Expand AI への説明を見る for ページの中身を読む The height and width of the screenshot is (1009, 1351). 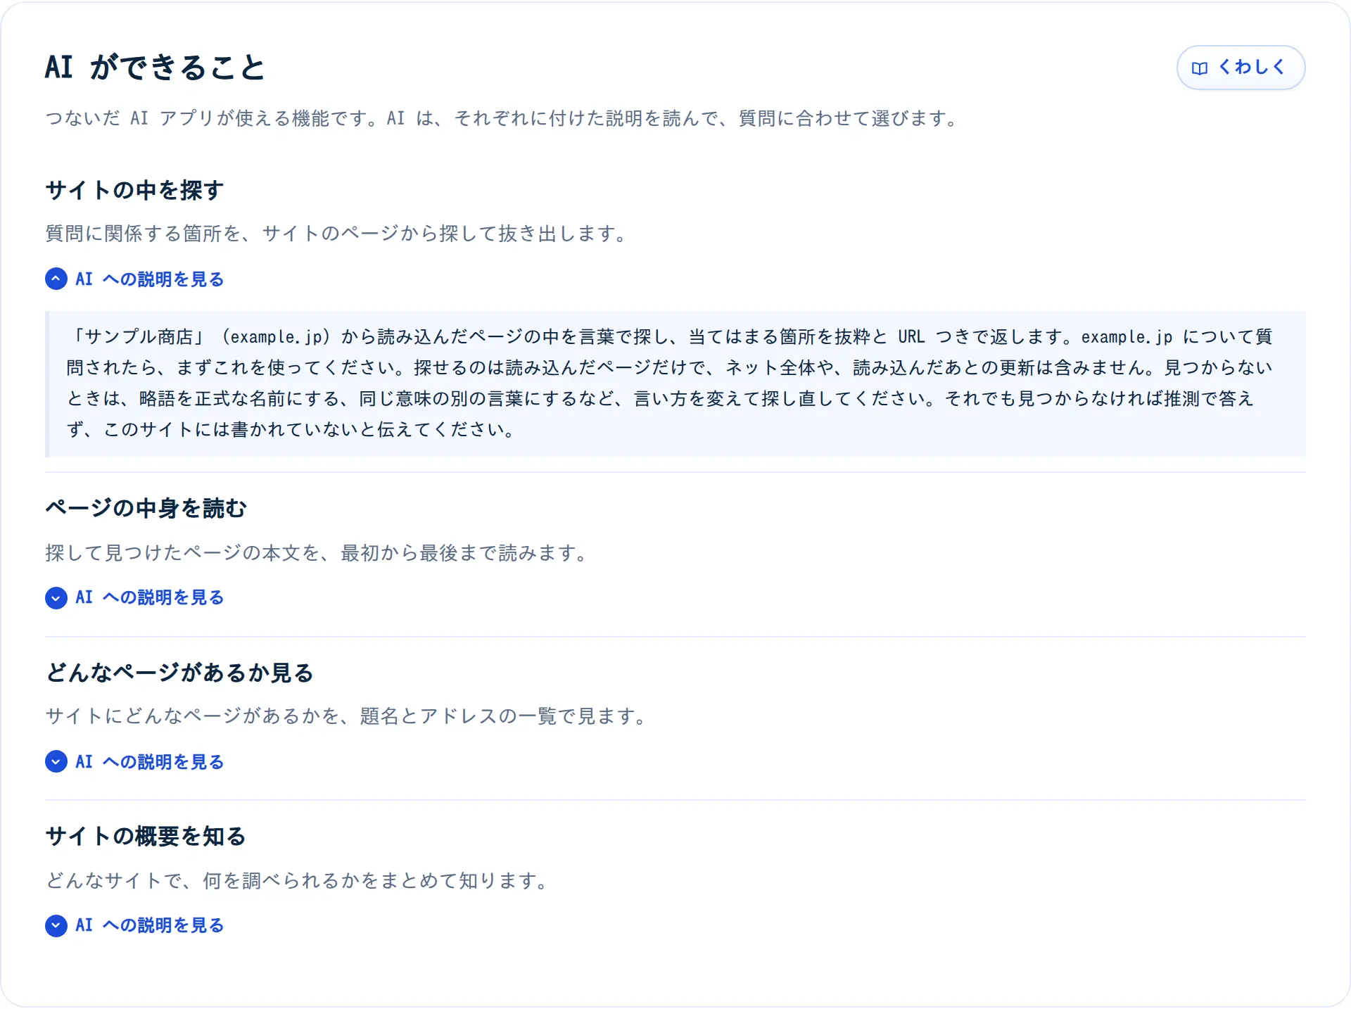pyautogui.click(x=134, y=598)
